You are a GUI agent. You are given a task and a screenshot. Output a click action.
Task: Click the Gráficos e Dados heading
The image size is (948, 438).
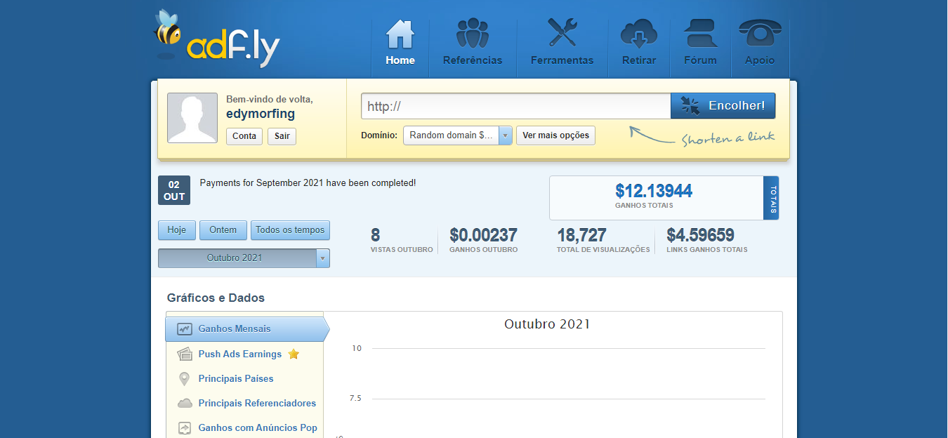(x=216, y=298)
